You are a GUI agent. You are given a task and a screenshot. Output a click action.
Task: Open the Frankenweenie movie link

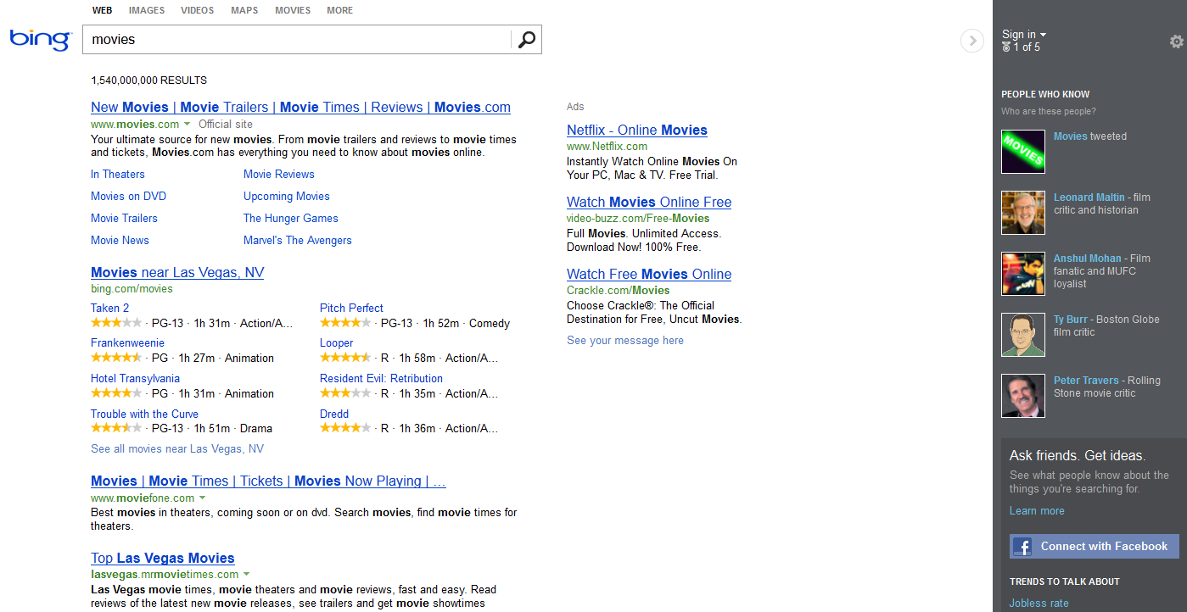pyautogui.click(x=127, y=343)
